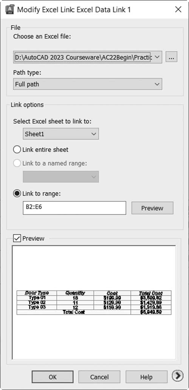This screenshot has height=390, width=189.
Task: Open Help for this dialog
Action: pyautogui.click(x=146, y=377)
